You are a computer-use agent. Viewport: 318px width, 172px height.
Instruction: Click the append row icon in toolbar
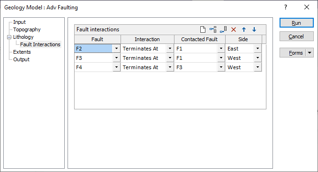click(x=223, y=29)
